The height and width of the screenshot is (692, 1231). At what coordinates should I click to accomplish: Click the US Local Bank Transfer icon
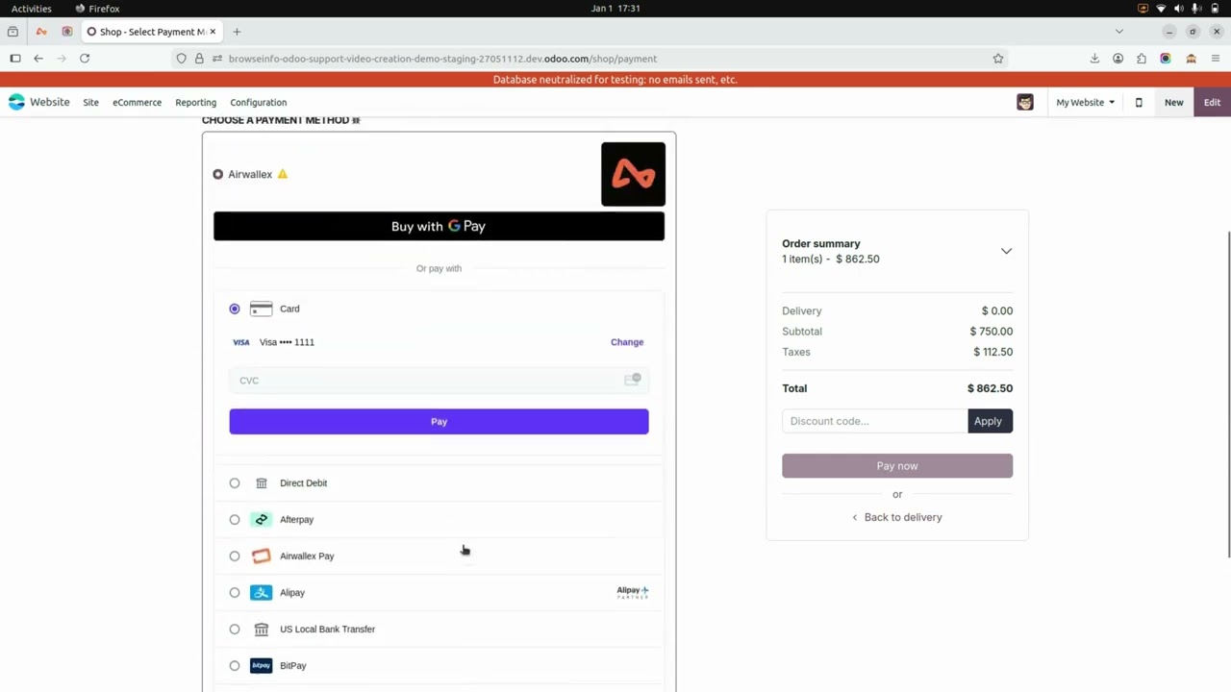261,630
